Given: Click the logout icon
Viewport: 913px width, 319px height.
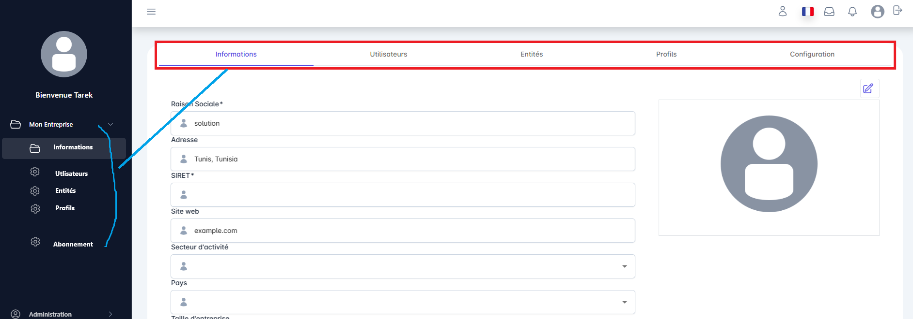Looking at the screenshot, I should click(x=897, y=11).
